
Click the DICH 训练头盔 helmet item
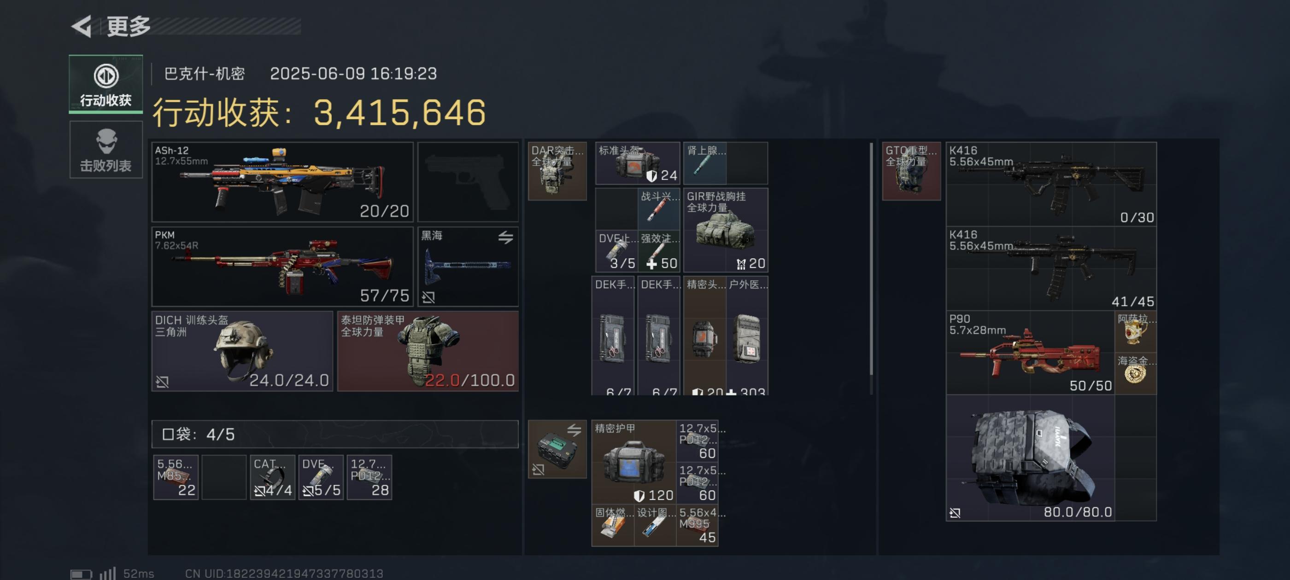click(242, 351)
